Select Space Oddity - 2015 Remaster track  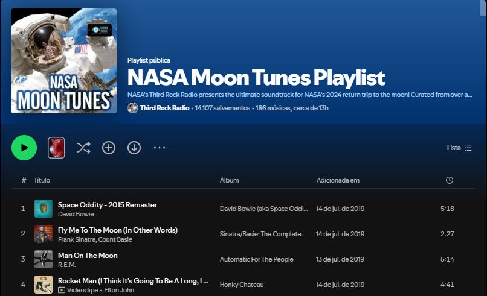107,204
